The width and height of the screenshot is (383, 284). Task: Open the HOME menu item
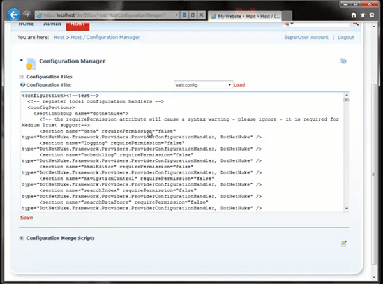(x=26, y=24)
